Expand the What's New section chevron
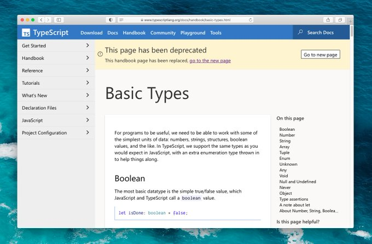This screenshot has width=372, height=244. [x=88, y=95]
